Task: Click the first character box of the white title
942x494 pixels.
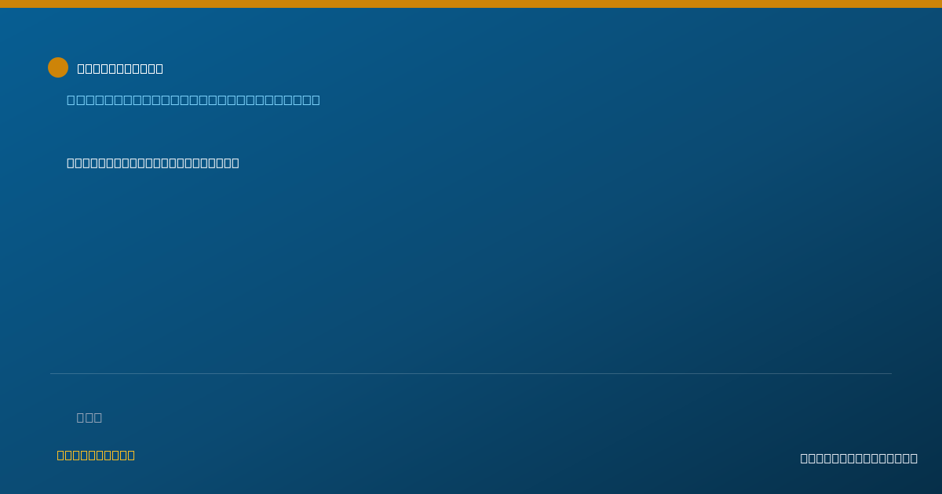Action: [x=82, y=68]
